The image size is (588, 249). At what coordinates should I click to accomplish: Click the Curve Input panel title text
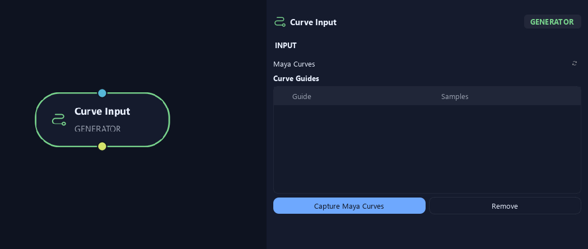coord(313,22)
